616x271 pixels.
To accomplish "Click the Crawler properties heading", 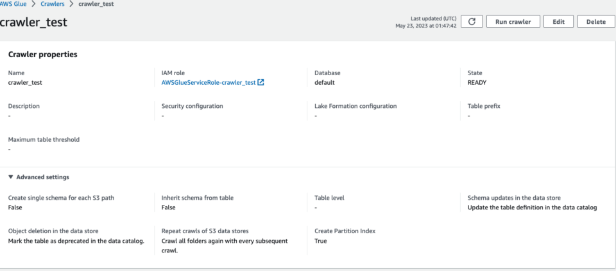I will tap(43, 55).
